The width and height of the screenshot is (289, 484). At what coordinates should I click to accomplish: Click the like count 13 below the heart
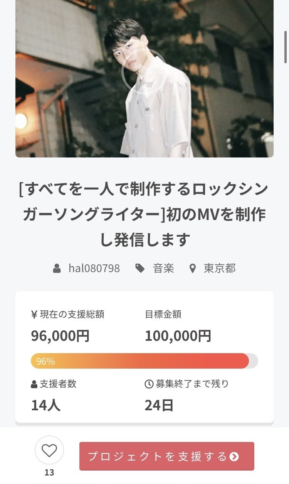point(49,472)
